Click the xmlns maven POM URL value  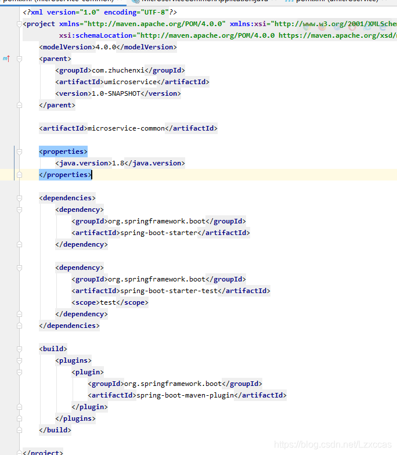[154, 24]
